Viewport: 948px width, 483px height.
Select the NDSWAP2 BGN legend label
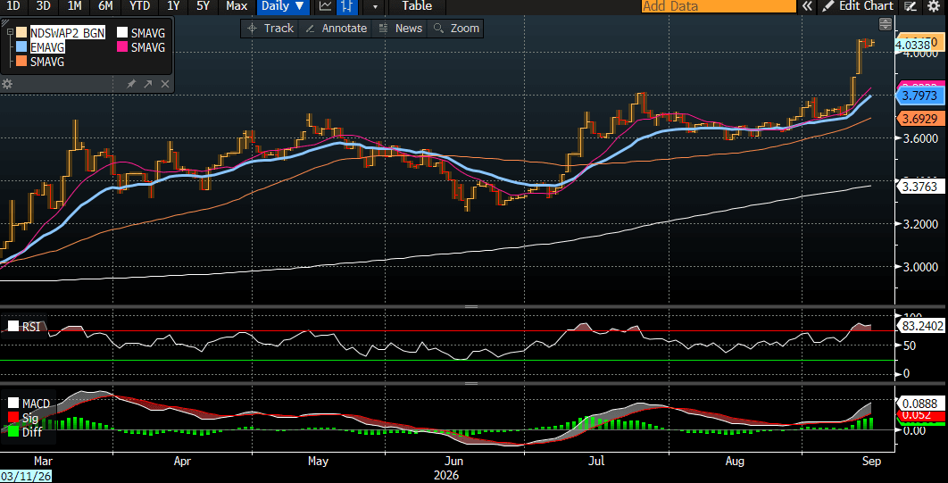point(67,33)
